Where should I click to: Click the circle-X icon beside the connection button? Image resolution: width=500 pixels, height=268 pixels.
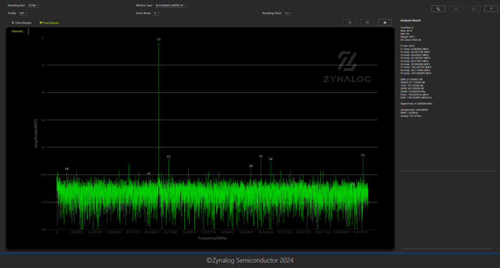(x=456, y=9)
